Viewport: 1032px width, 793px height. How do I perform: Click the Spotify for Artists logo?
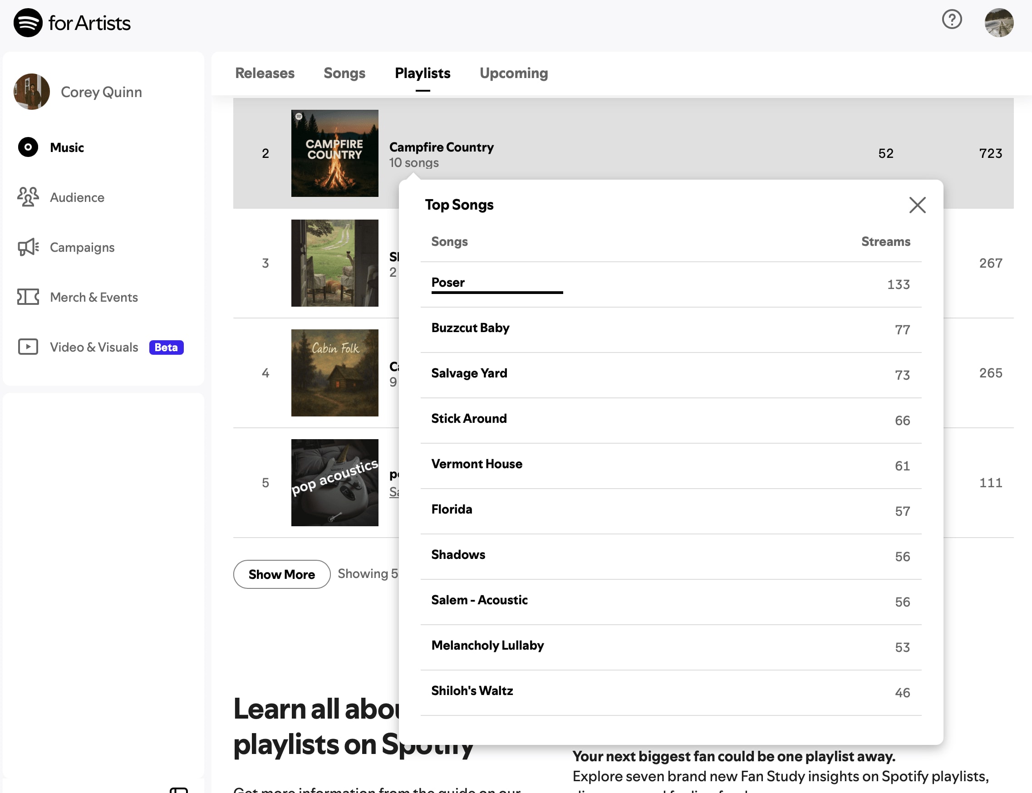[72, 23]
